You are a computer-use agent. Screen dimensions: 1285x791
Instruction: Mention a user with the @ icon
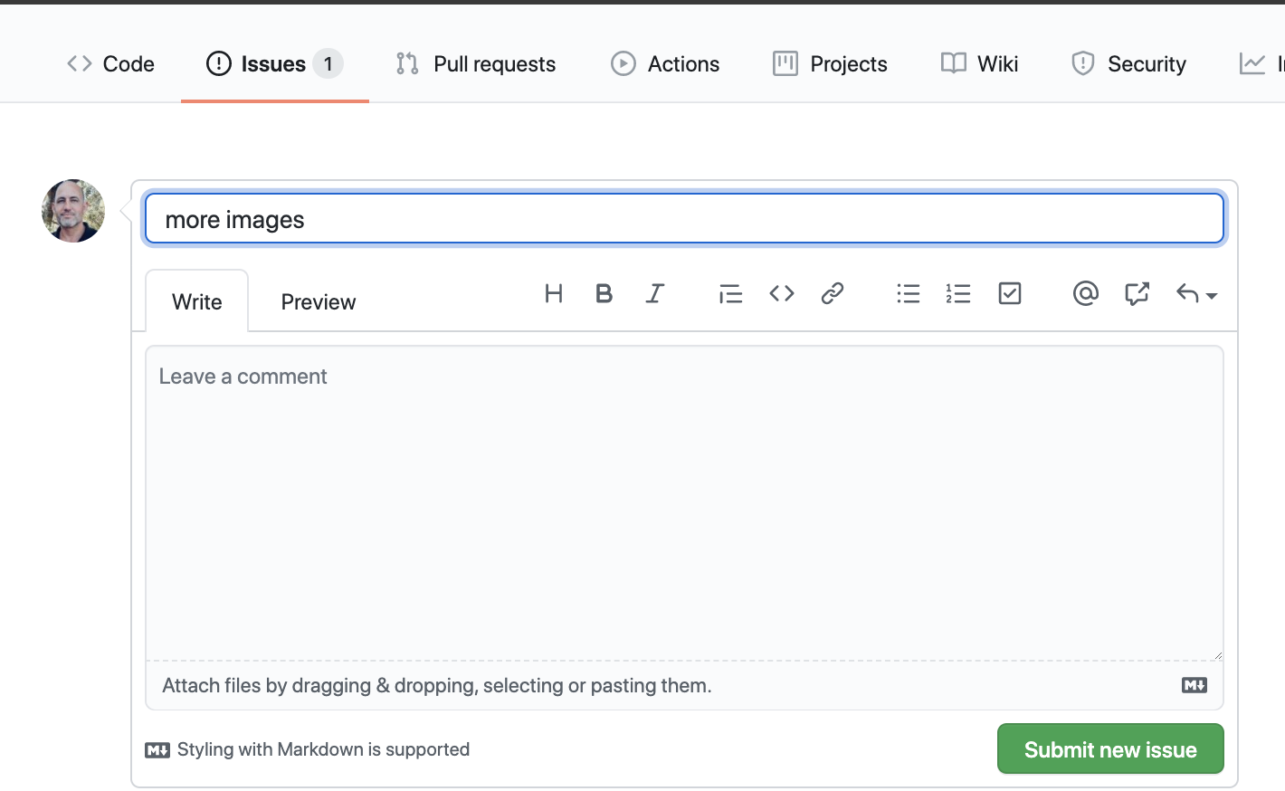1085,293
